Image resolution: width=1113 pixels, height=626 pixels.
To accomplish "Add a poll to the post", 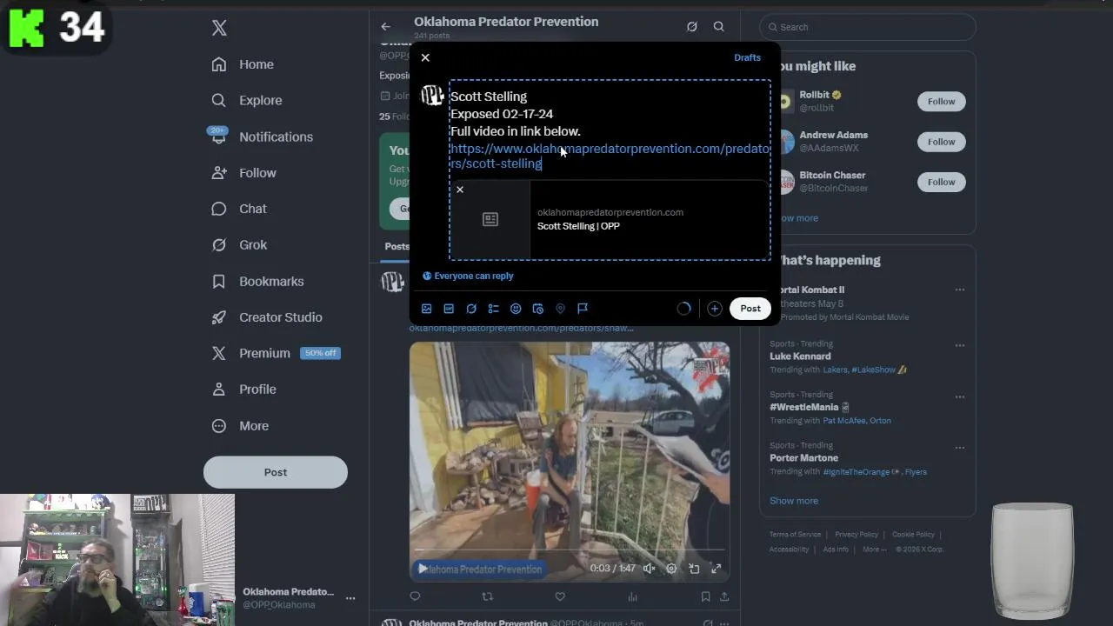I will coord(493,309).
